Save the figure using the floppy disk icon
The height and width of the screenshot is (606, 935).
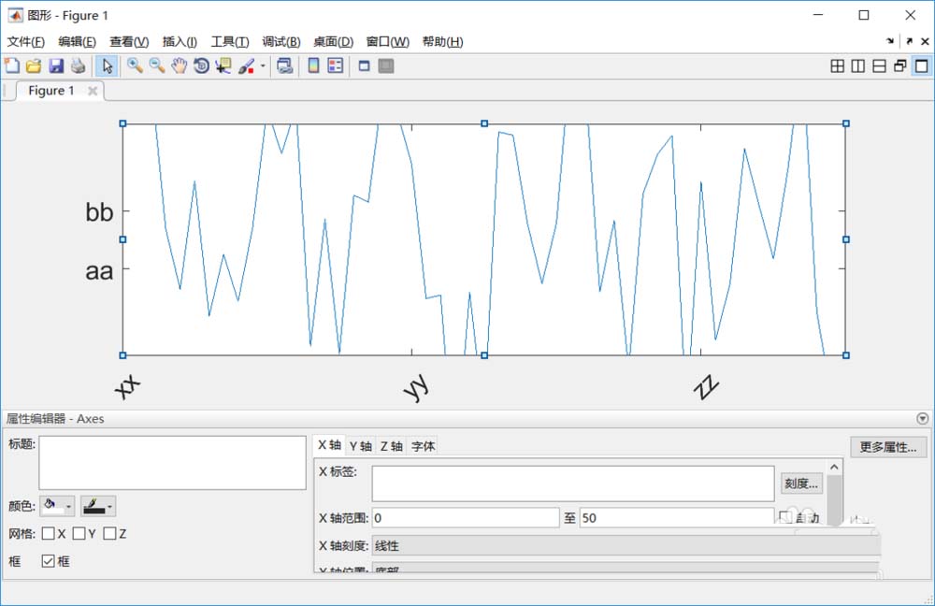(x=56, y=65)
